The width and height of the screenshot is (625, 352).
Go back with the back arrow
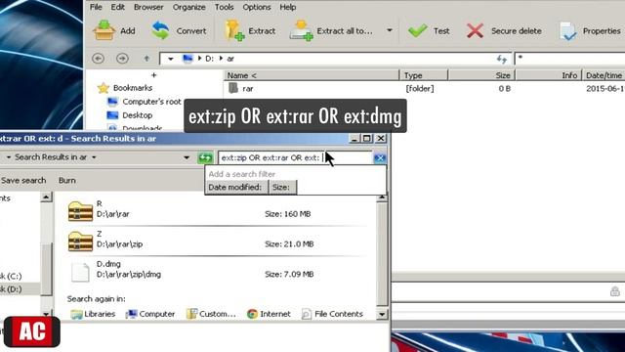tap(98, 59)
